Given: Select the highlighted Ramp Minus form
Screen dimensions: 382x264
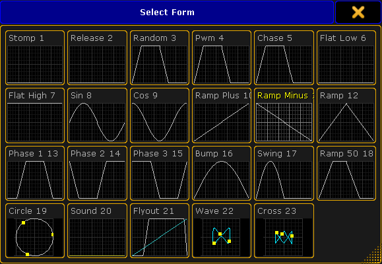Looking at the screenshot, I should (x=284, y=115).
